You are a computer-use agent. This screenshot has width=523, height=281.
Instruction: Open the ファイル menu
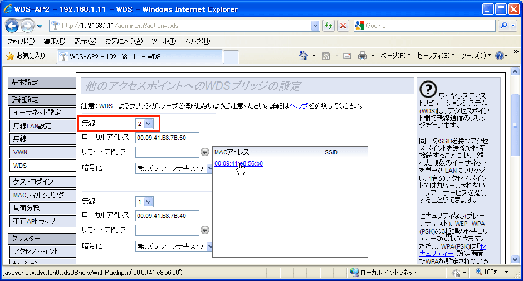coord(21,41)
